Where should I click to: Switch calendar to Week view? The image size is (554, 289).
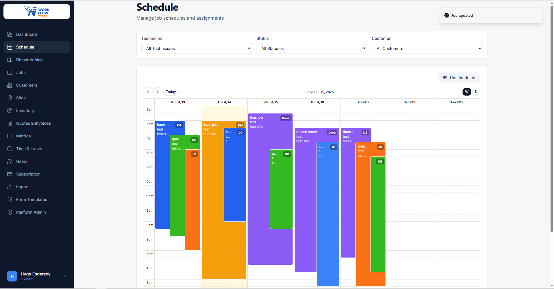click(467, 92)
